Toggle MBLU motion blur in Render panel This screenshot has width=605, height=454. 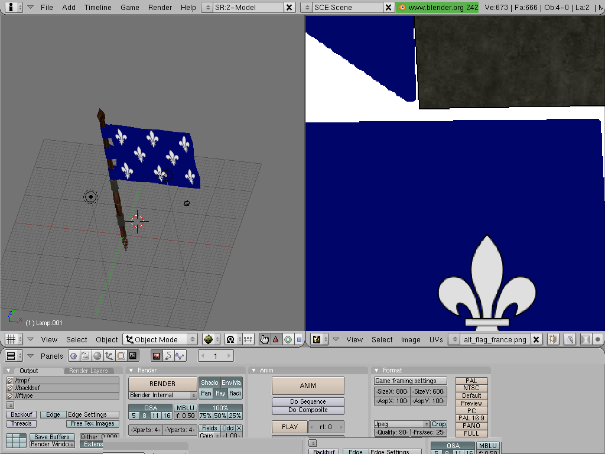[x=185, y=408]
